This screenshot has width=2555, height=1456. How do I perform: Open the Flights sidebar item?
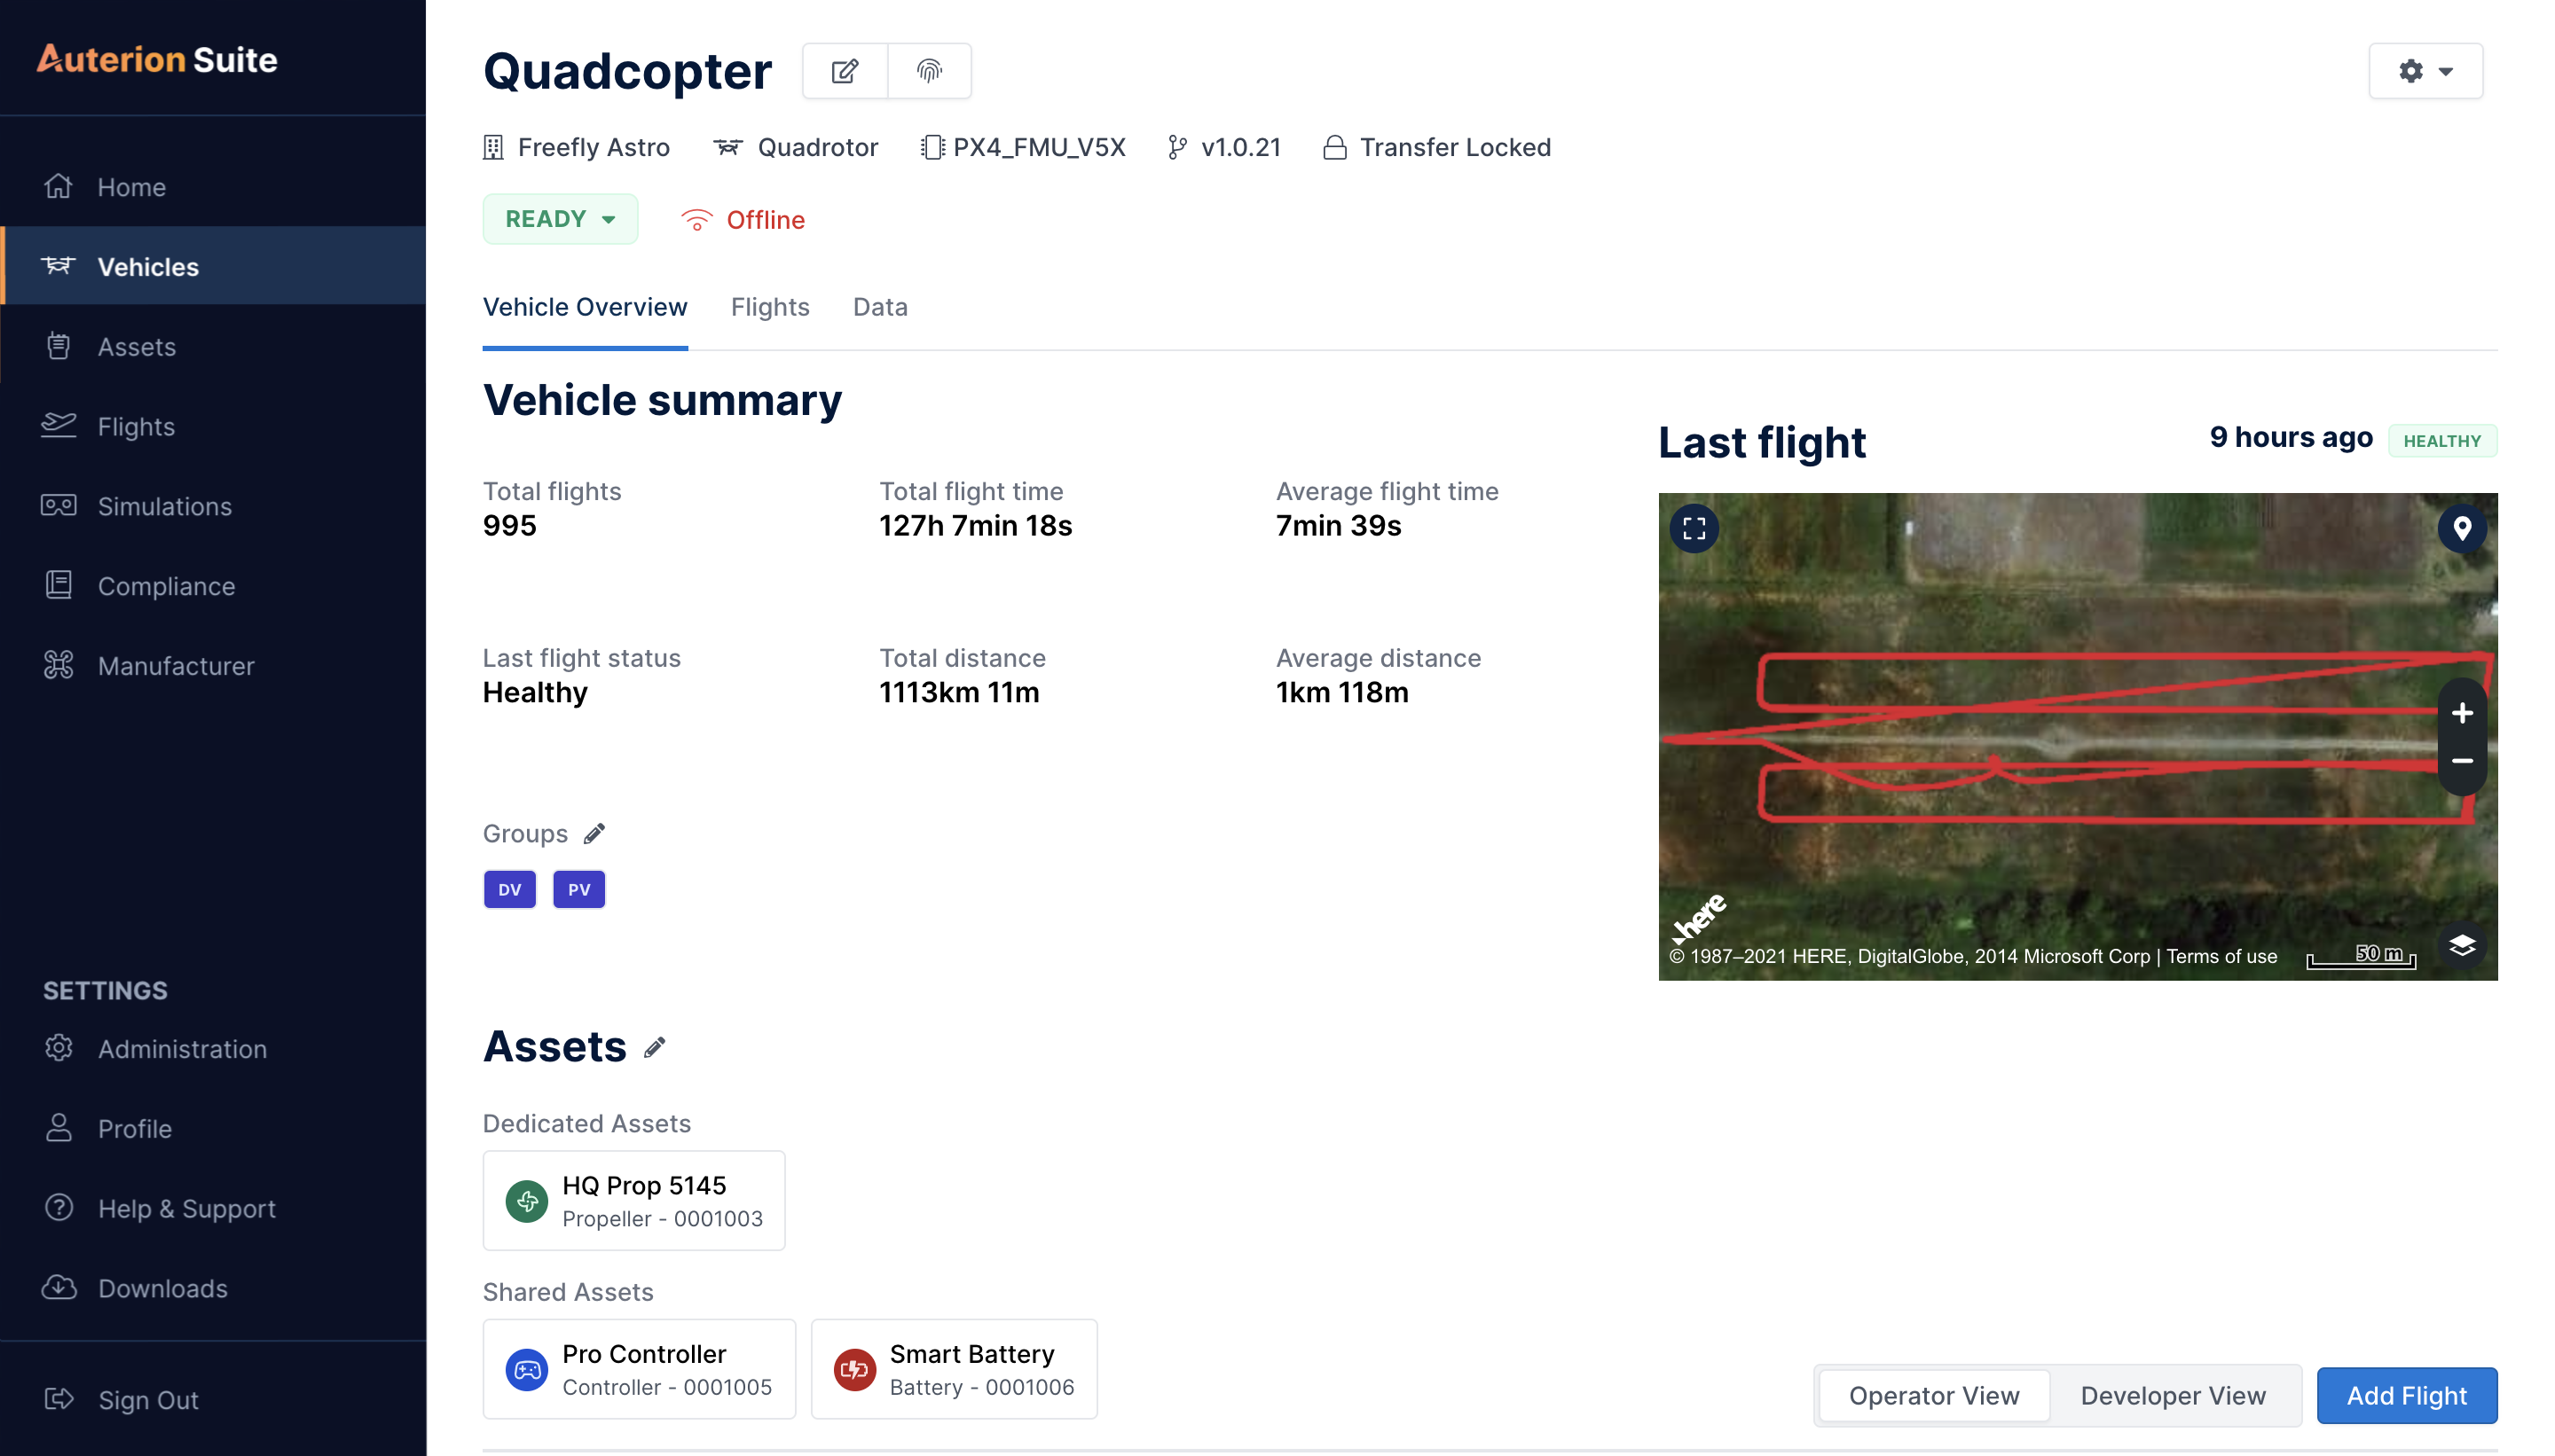[213, 426]
